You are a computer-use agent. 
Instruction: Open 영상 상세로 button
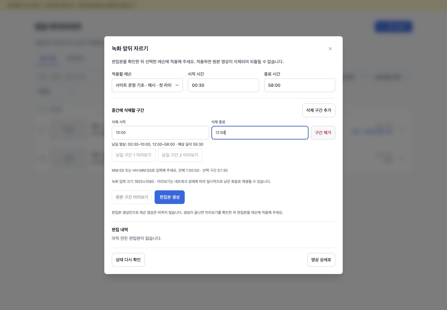(x=321, y=260)
